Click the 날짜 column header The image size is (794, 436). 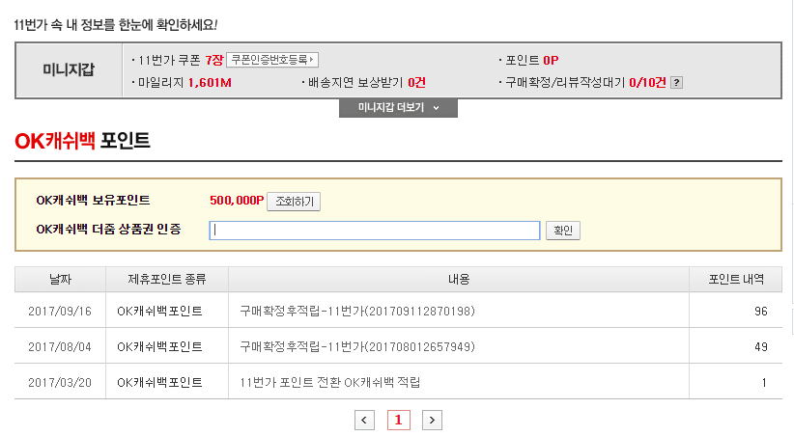pyautogui.click(x=60, y=280)
